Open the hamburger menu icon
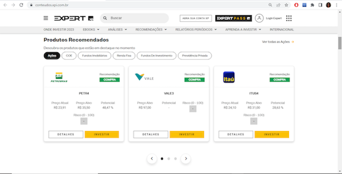The image size is (342, 174). pyautogui.click(x=46, y=18)
